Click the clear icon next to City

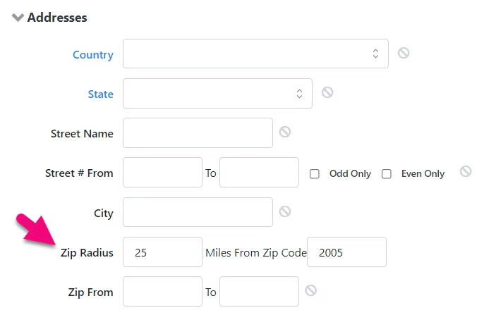285,211
